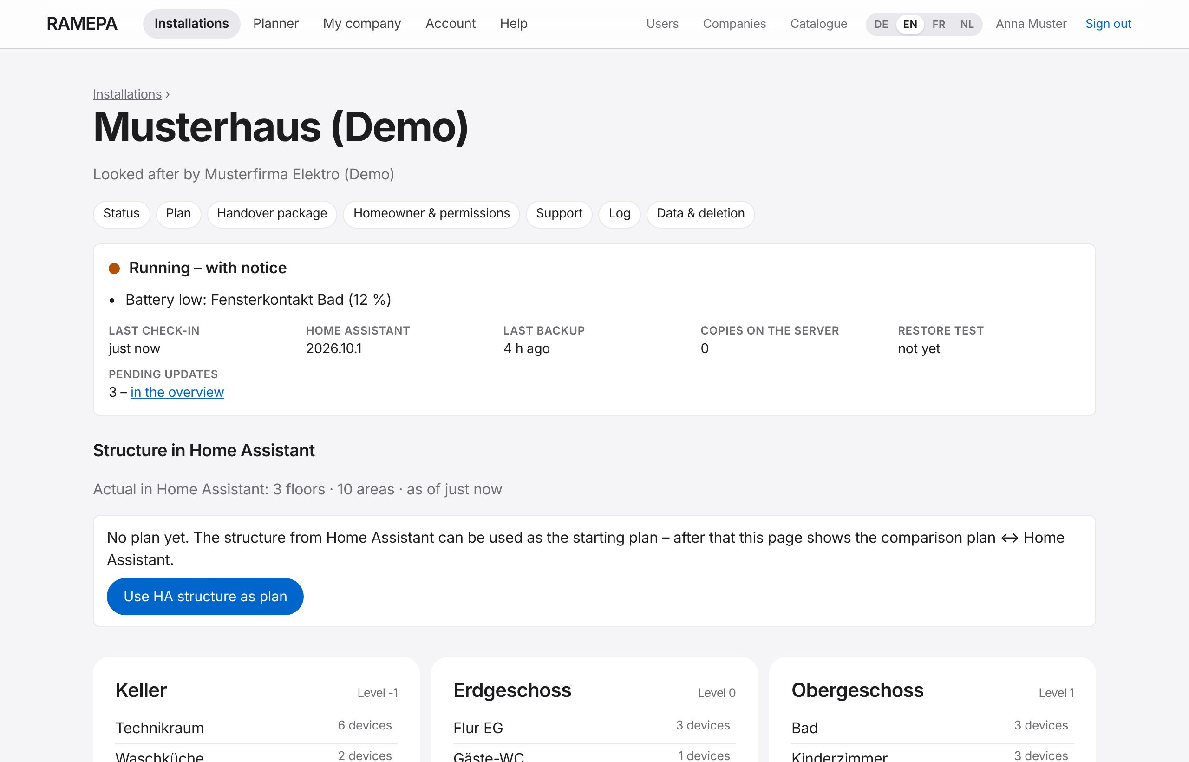Select the Technikraum area row
The image size is (1189, 762).
[x=256, y=727]
